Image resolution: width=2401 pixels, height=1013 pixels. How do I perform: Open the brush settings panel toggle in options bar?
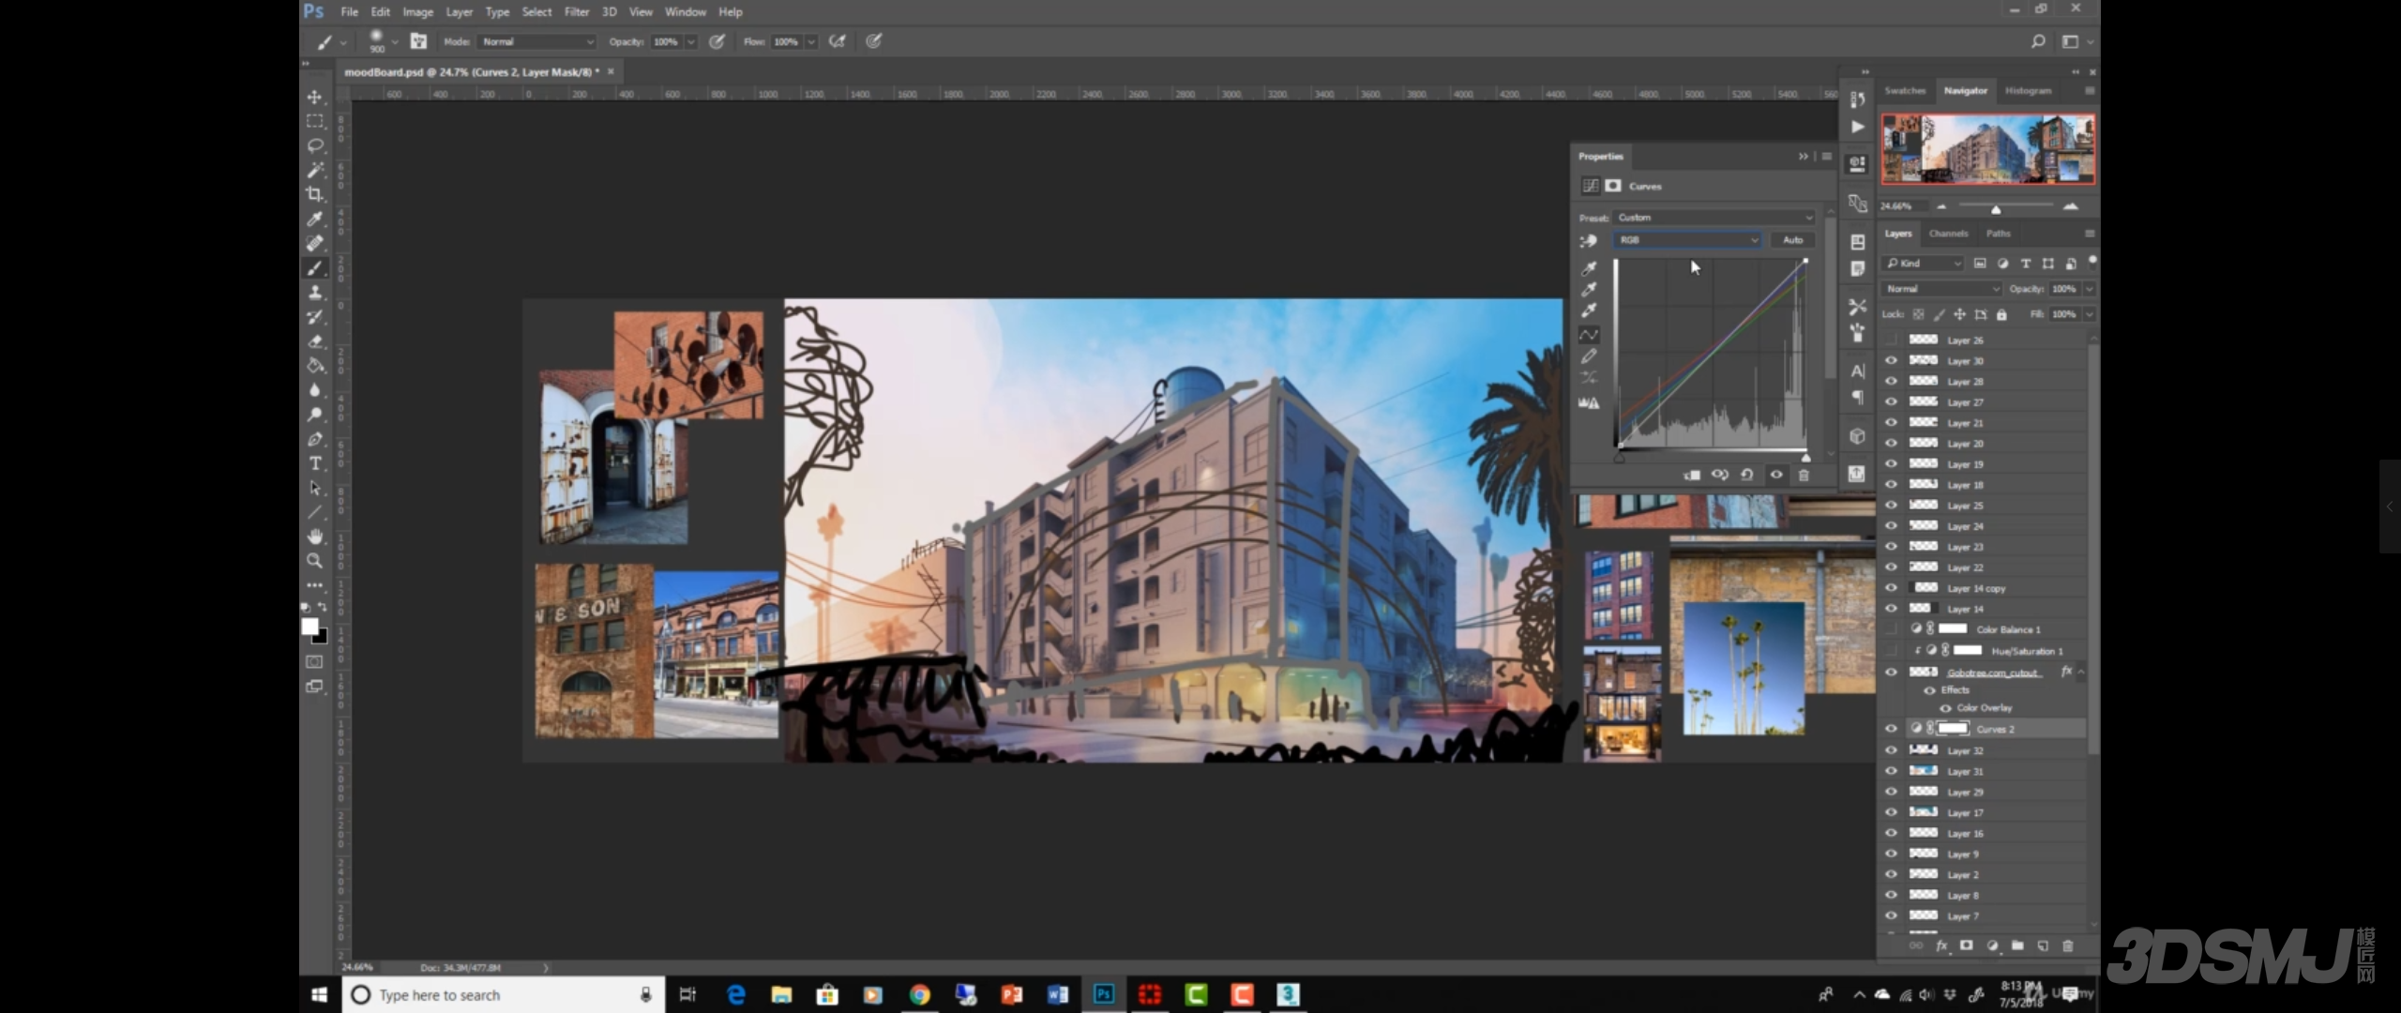tap(418, 41)
